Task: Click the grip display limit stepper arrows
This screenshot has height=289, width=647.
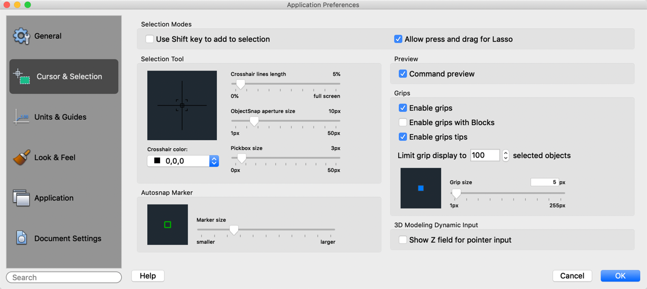Action: point(506,155)
